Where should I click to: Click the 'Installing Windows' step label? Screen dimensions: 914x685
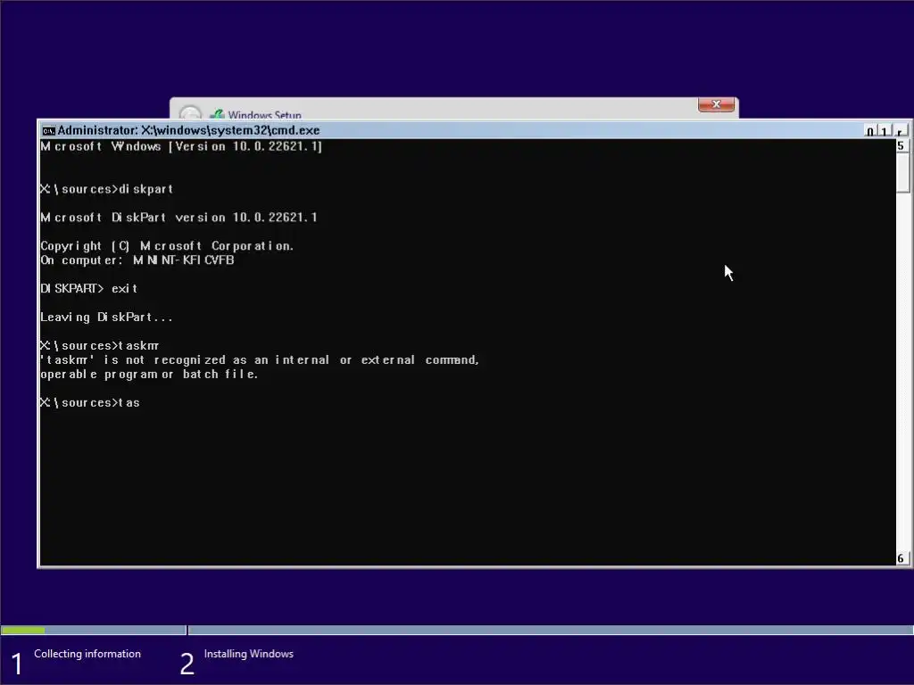249,654
